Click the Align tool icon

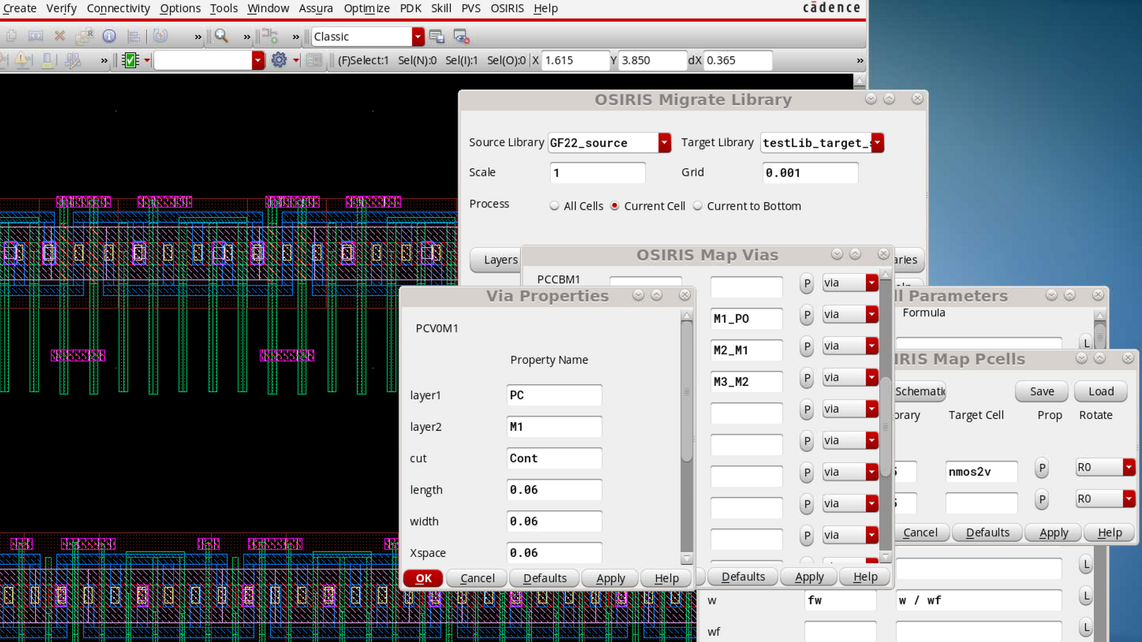point(134,36)
